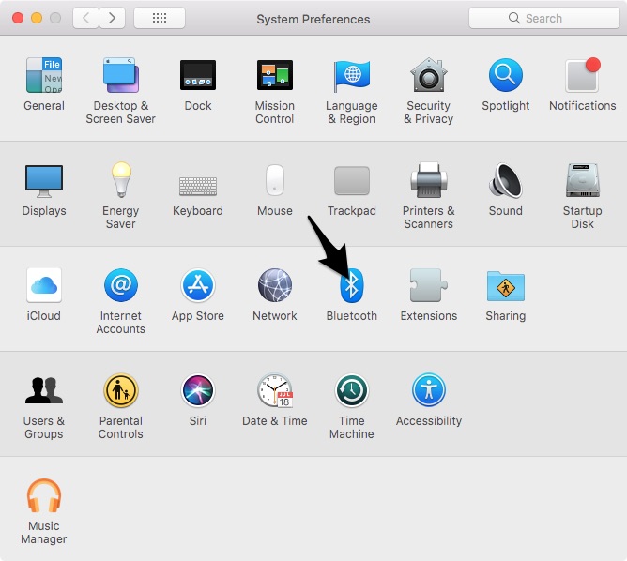Focus the Search field in the toolbar
This screenshot has width=627, height=561.
coord(544,18)
